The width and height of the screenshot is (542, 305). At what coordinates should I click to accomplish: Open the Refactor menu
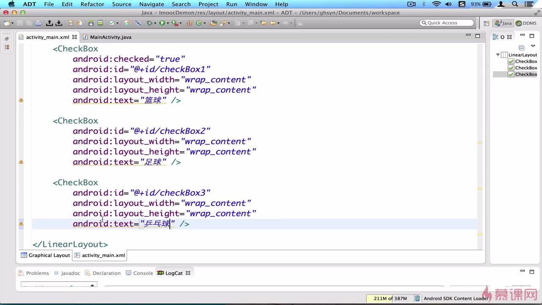(92, 4)
